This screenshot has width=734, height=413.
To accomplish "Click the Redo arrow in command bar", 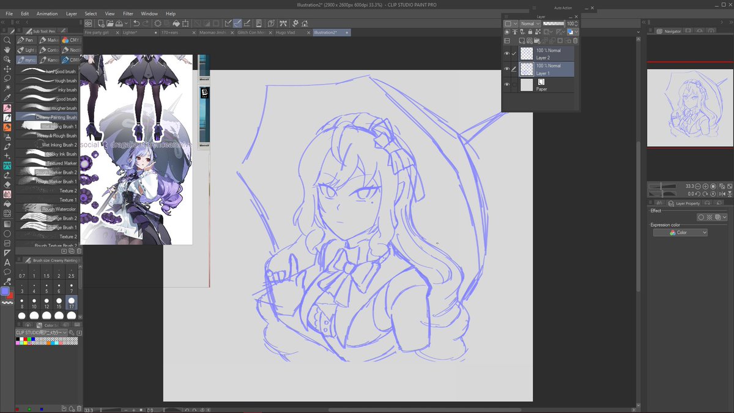I will [146, 23].
